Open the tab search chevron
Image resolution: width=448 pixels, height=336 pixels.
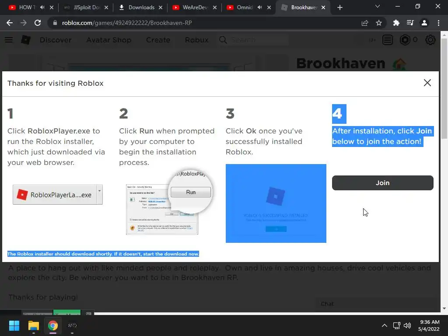pyautogui.click(x=378, y=6)
